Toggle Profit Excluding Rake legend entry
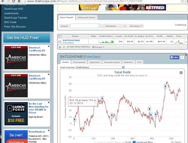Image resolution: width=188 pixels, height=143 pixels. (107, 142)
